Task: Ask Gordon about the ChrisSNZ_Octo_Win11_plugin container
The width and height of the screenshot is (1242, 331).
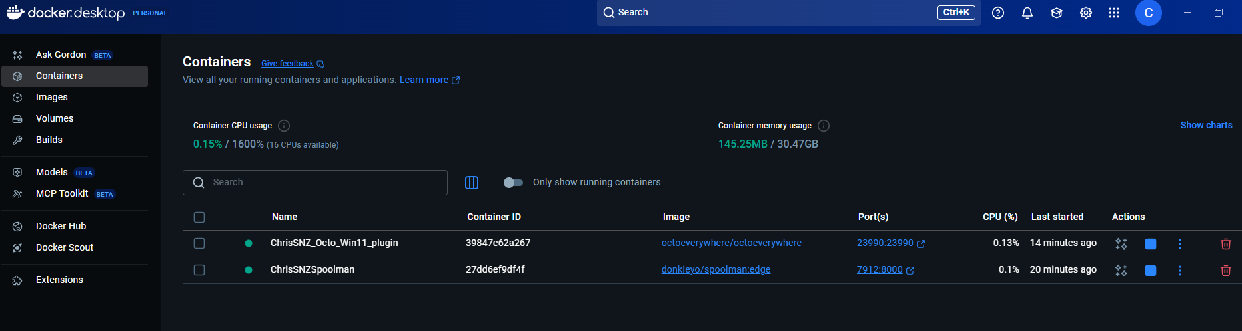Action: [1121, 244]
